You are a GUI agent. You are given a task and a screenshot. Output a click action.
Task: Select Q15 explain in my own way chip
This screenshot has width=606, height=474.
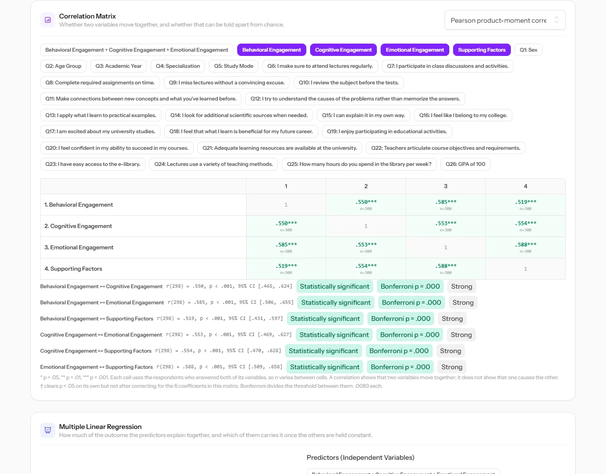[364, 115]
